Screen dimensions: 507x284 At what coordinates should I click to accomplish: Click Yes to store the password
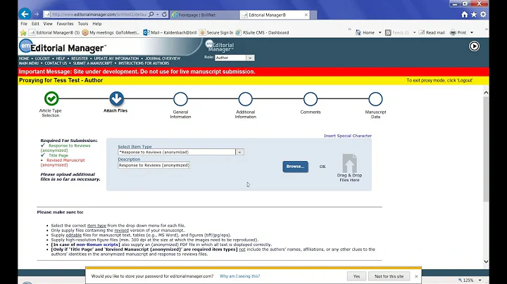click(x=356, y=276)
